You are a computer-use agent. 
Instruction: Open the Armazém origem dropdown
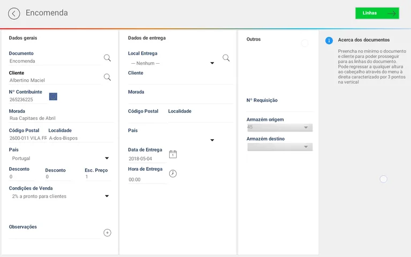point(280,127)
